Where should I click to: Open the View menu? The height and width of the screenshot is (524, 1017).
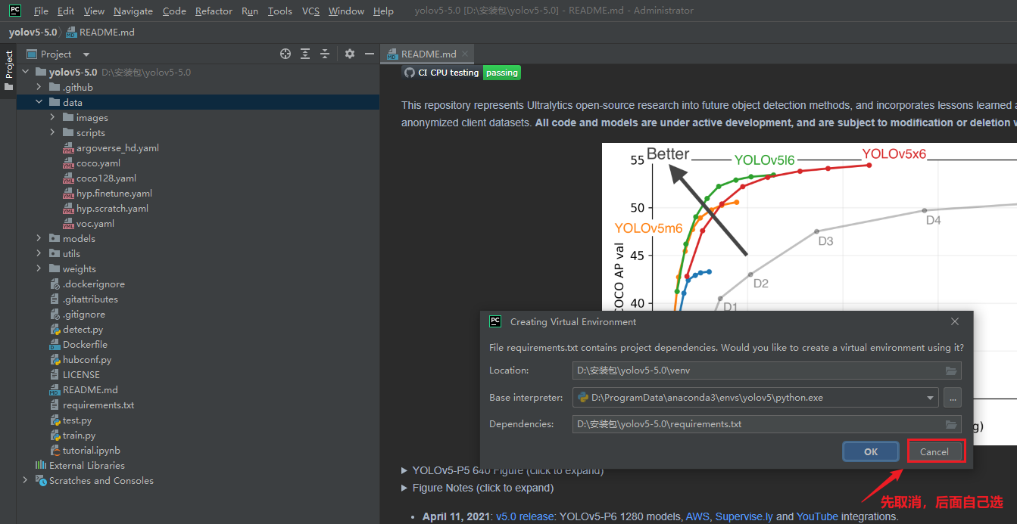pyautogui.click(x=94, y=11)
